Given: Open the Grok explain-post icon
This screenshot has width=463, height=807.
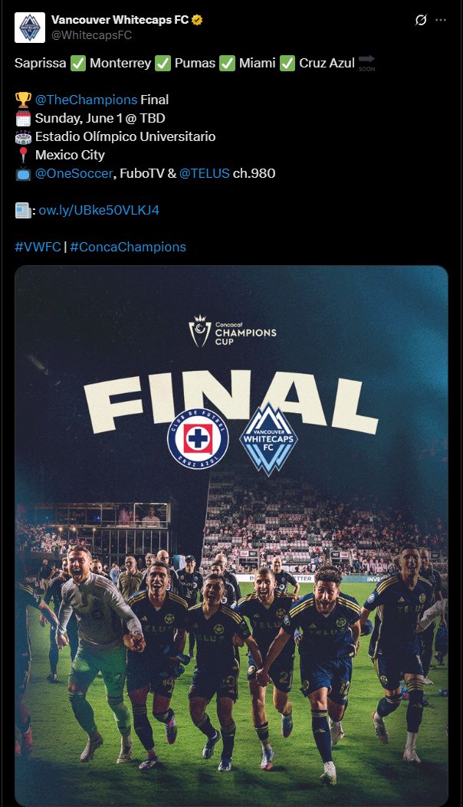Looking at the screenshot, I should tap(421, 20).
